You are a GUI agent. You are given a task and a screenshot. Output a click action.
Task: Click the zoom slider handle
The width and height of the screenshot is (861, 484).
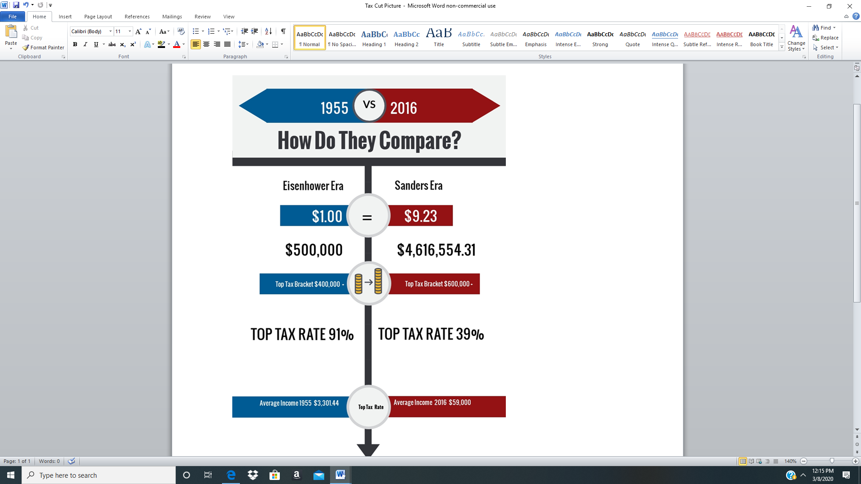click(832, 461)
